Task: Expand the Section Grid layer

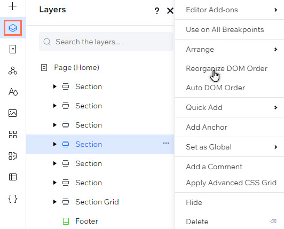Action: coord(54,202)
